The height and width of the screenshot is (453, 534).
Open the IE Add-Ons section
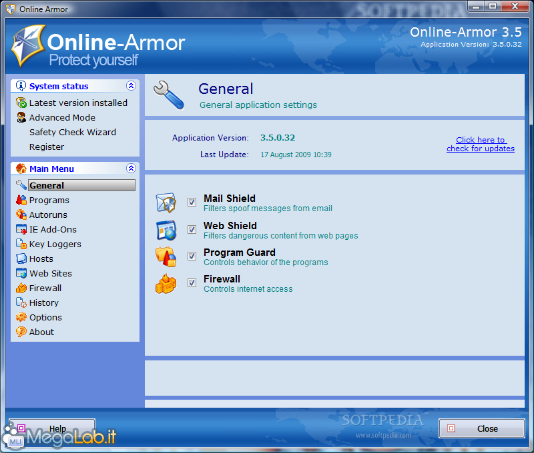(53, 229)
